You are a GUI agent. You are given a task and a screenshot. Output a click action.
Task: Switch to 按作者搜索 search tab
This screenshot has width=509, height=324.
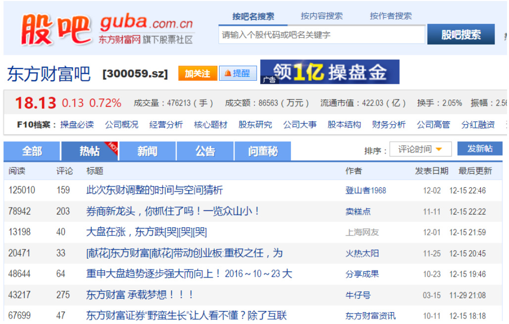coord(390,16)
